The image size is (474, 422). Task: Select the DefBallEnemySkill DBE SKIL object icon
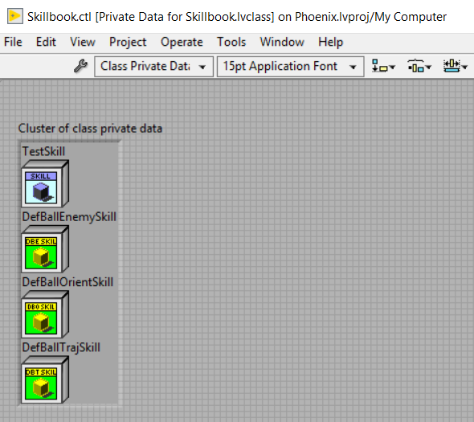pyautogui.click(x=45, y=249)
